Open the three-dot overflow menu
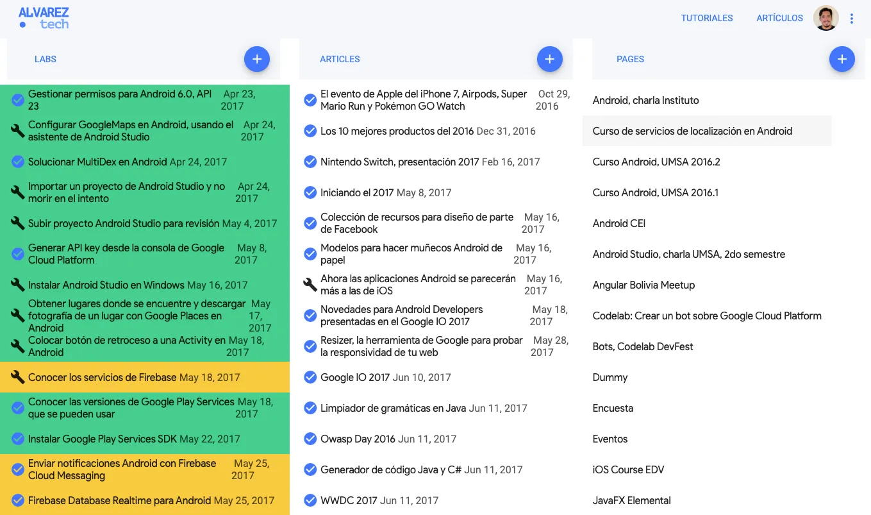 coord(852,19)
